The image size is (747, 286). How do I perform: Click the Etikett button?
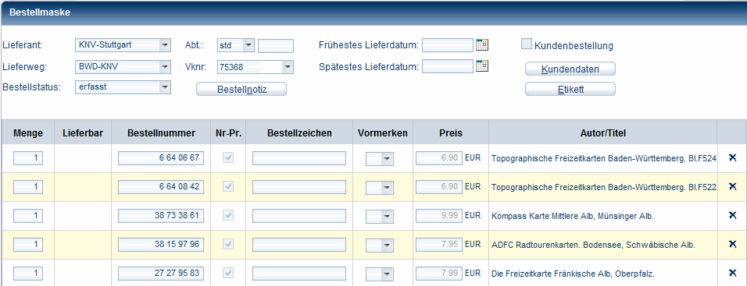(x=570, y=90)
